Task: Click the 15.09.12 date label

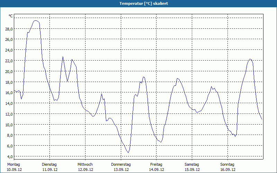Action: [x=193, y=170]
